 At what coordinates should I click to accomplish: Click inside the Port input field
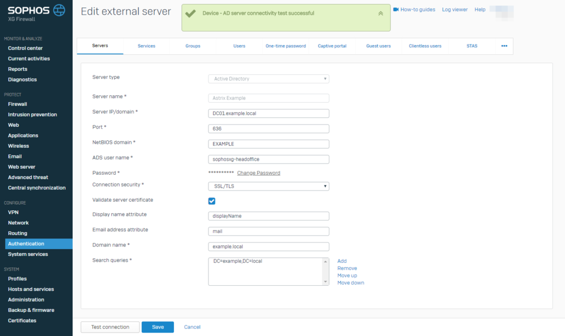point(268,129)
